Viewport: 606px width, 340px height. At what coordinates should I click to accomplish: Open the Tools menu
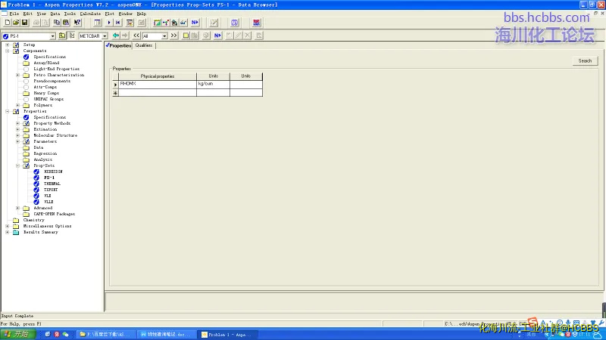[70, 14]
